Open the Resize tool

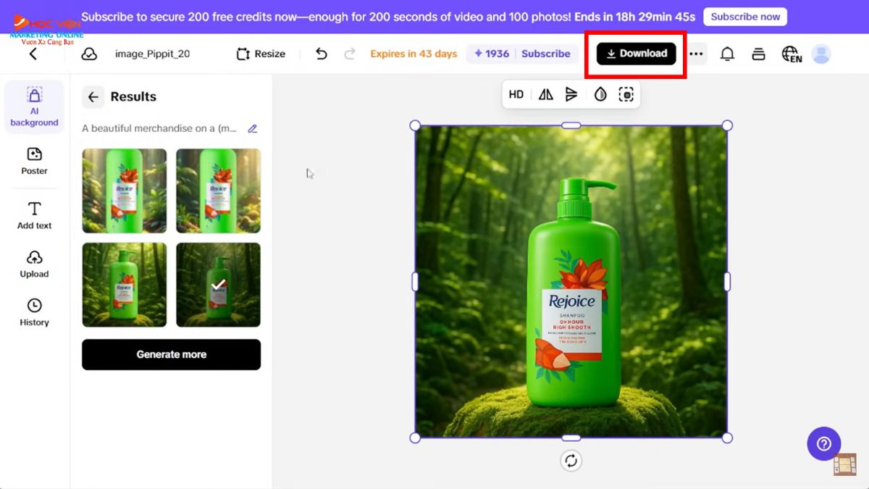(x=261, y=54)
